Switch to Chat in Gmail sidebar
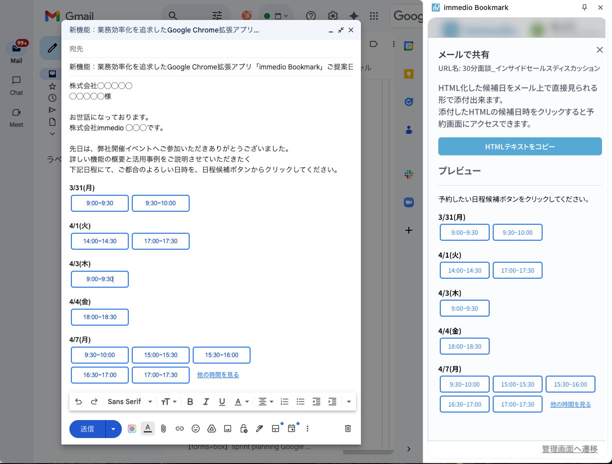 tap(16, 85)
